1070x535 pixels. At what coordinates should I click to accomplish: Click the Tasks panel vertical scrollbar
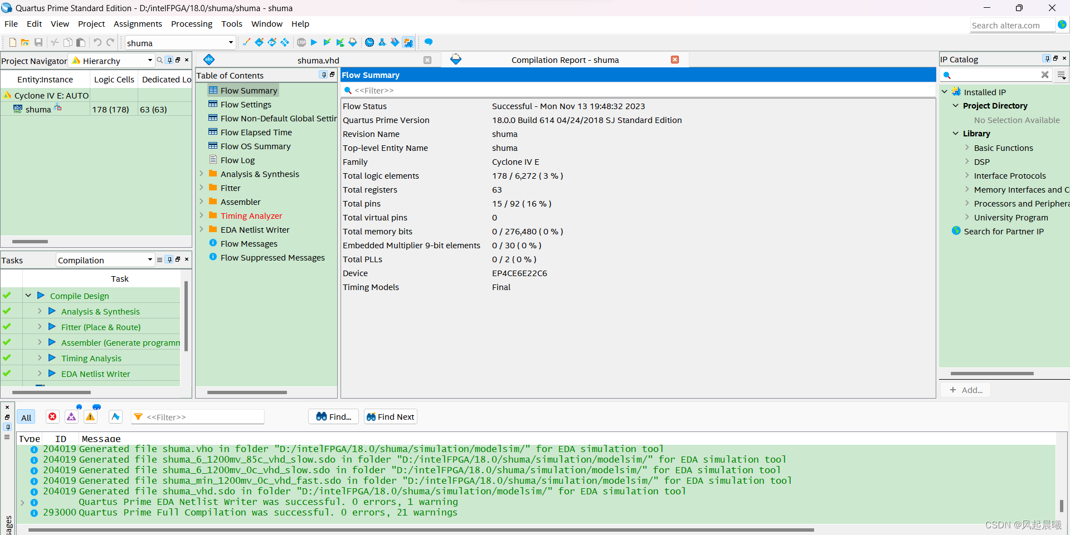pyautogui.click(x=186, y=316)
